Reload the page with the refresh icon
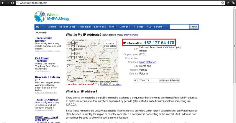 12,3
